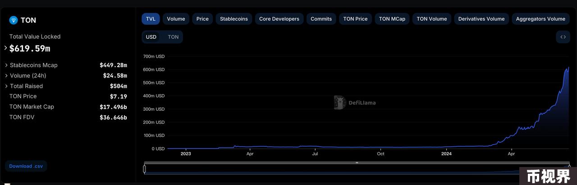The image size is (577, 185).
Task: Click the 700m USD y-axis label
Action: [x=154, y=57]
